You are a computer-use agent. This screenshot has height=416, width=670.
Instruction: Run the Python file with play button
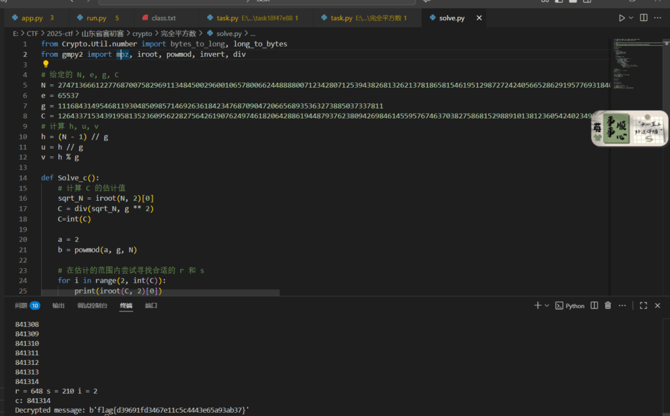[x=622, y=18]
